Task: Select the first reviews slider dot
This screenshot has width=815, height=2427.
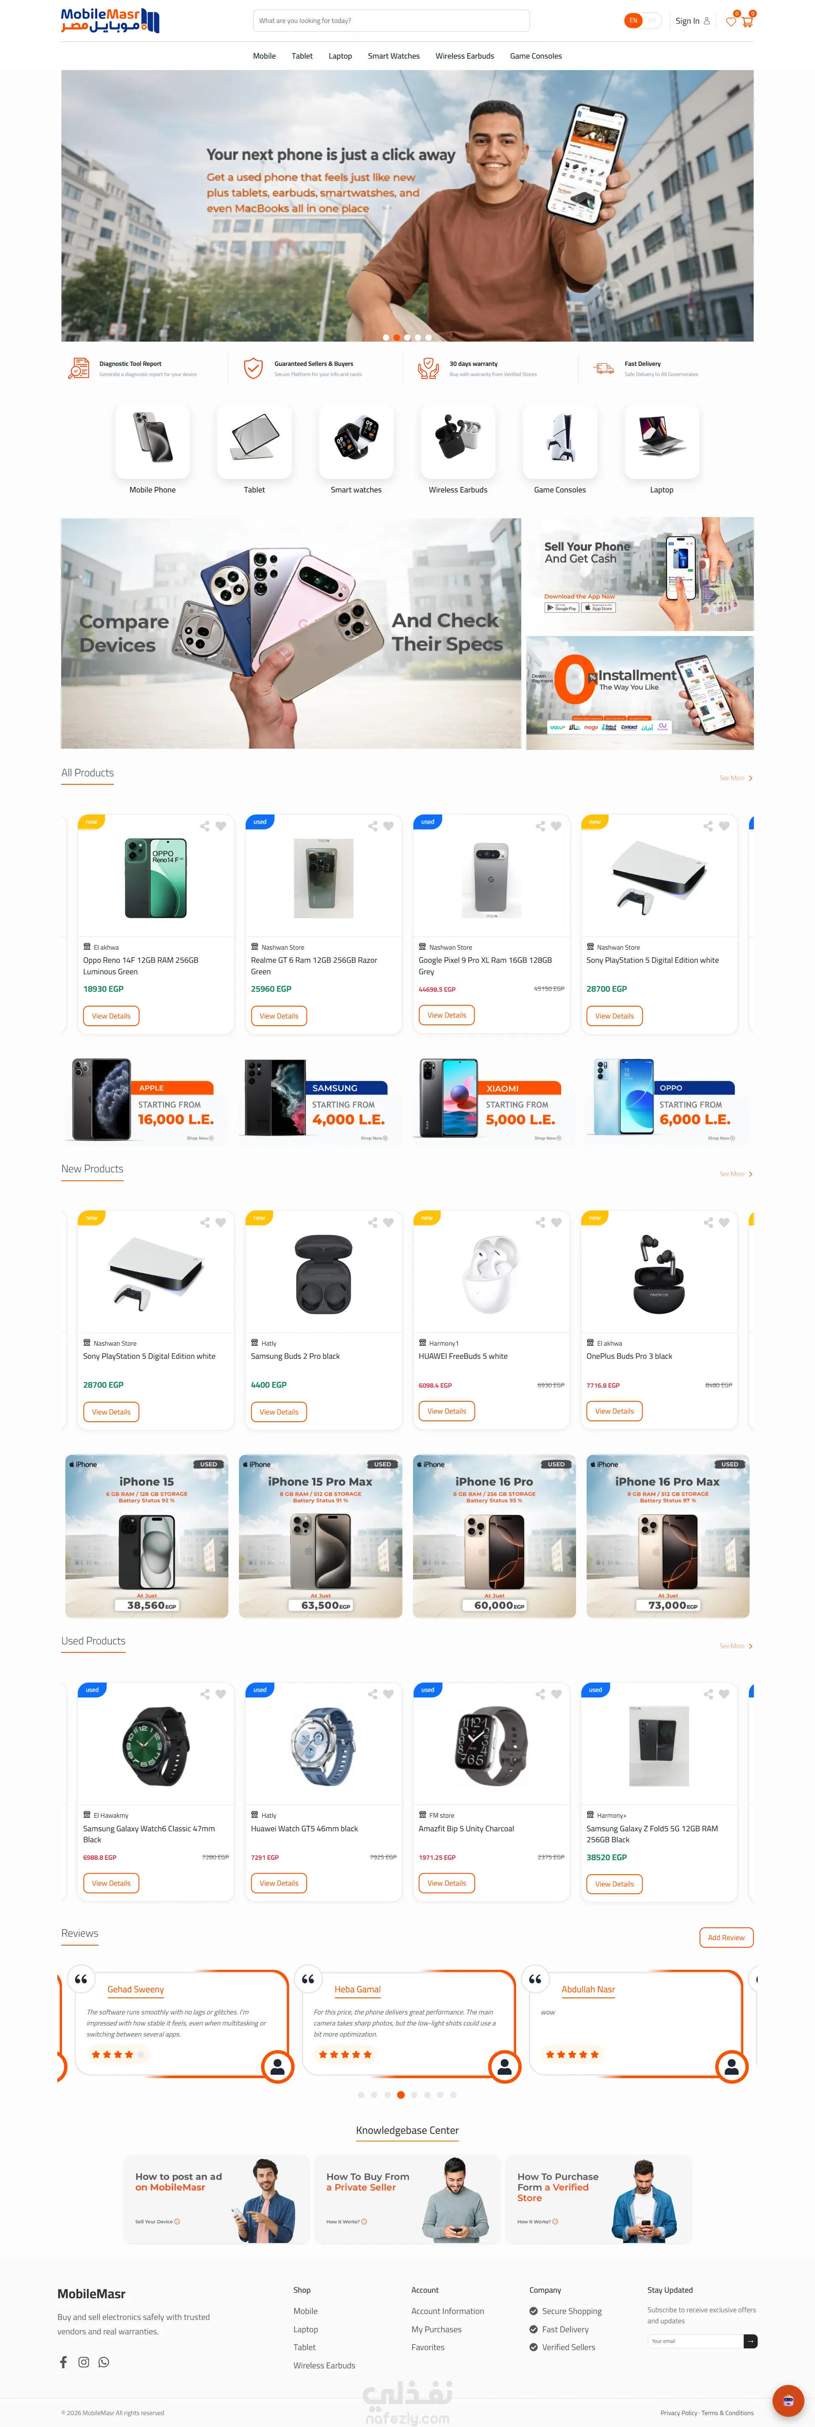Action: tap(360, 2095)
